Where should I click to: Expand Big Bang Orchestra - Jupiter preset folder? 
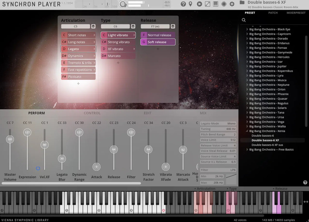pyautogui.click(x=247, y=66)
